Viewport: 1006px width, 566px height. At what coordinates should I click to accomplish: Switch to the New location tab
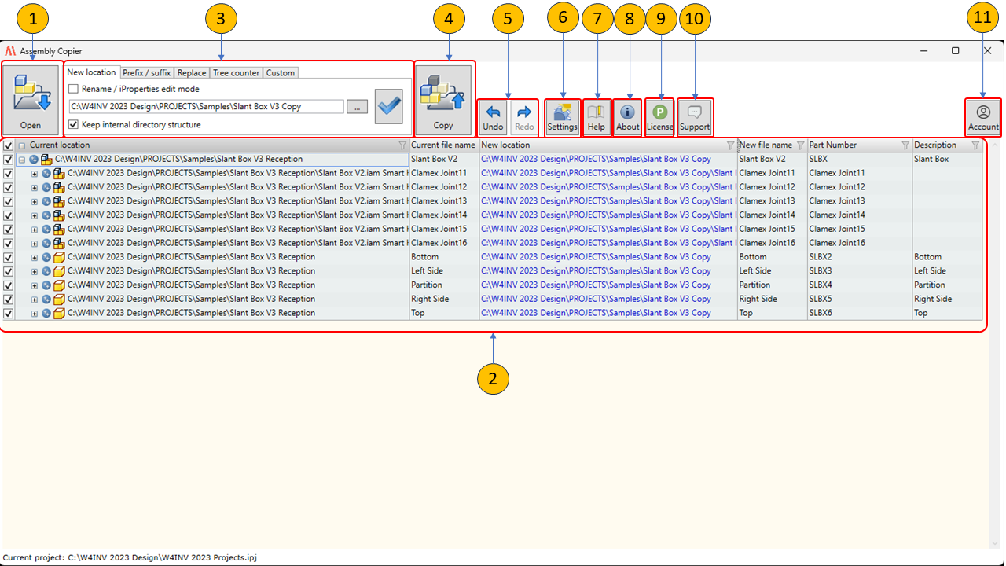(x=92, y=72)
